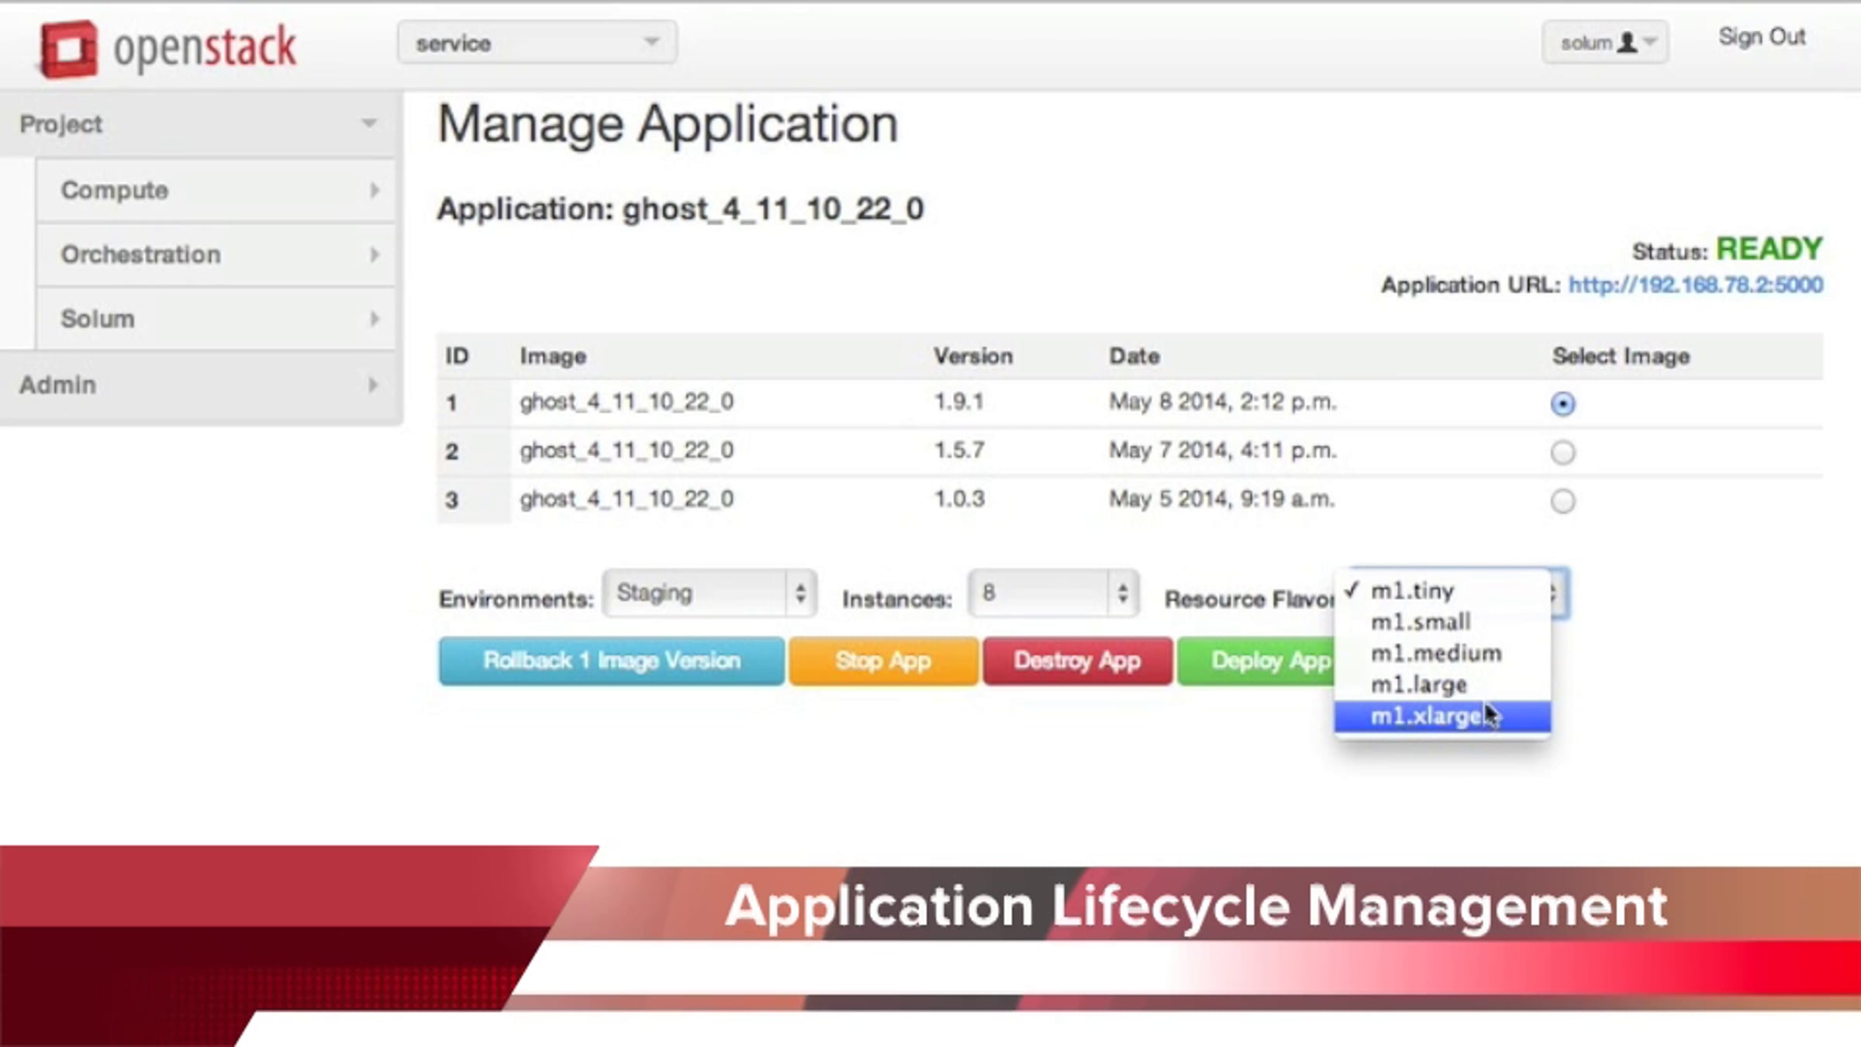Viewport: 1861px width, 1047px height.
Task: Open the Instances count dropdown
Action: [1052, 593]
